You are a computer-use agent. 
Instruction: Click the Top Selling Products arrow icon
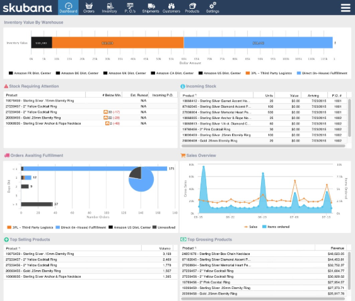(x=6, y=239)
